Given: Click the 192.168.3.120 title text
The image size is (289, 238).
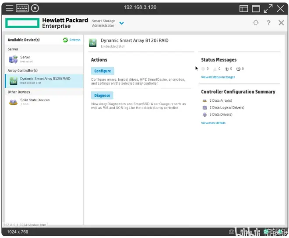Looking at the screenshot, I should tap(140, 7).
